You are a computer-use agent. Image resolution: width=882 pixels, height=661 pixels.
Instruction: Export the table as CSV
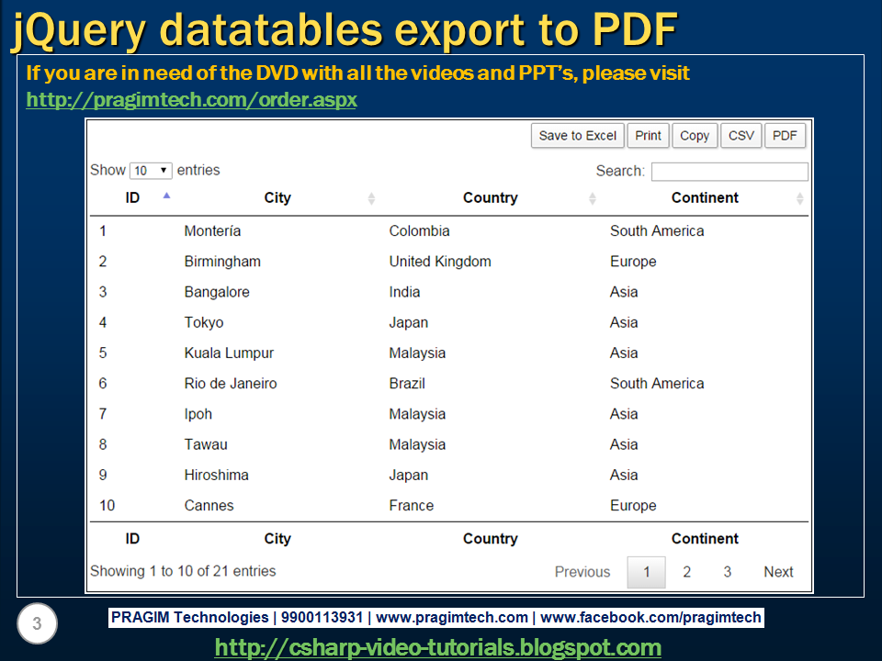click(x=741, y=135)
